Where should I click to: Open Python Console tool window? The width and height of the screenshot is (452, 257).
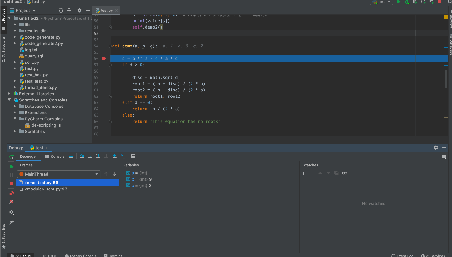(80, 256)
